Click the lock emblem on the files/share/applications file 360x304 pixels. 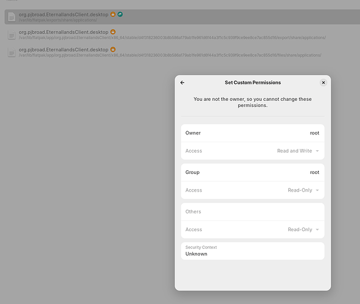(x=112, y=49)
